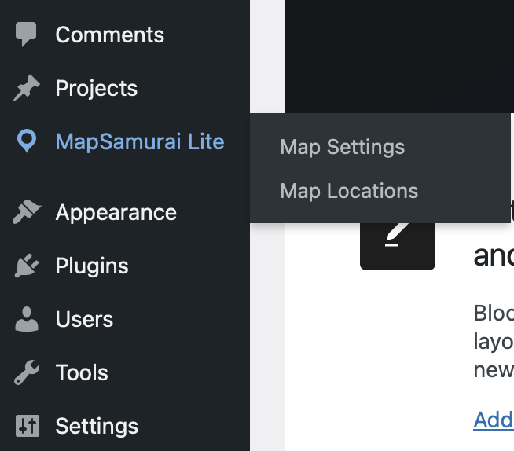
Task: Click the Appearance paintbrush icon
Action: (27, 213)
